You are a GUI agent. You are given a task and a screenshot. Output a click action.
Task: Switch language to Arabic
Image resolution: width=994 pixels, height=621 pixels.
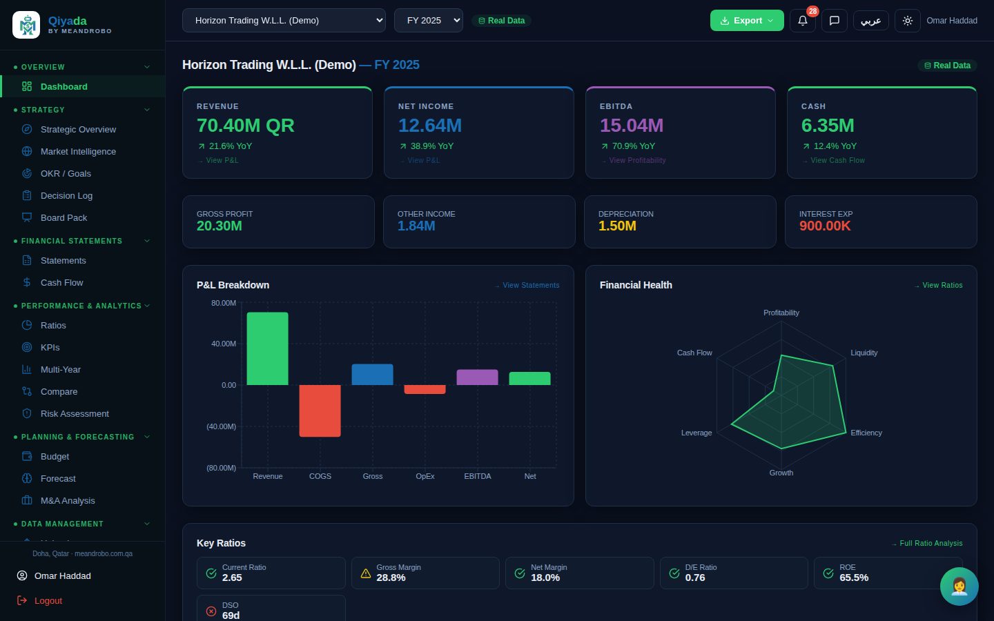tap(870, 21)
